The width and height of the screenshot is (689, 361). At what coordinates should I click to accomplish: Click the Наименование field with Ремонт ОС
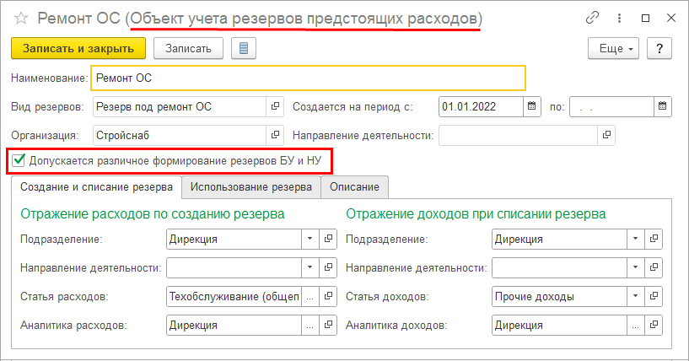click(x=308, y=78)
